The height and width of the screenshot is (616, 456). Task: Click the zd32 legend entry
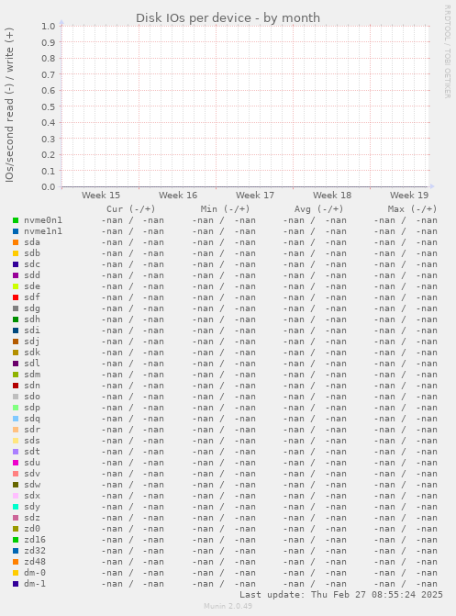pyautogui.click(x=35, y=551)
